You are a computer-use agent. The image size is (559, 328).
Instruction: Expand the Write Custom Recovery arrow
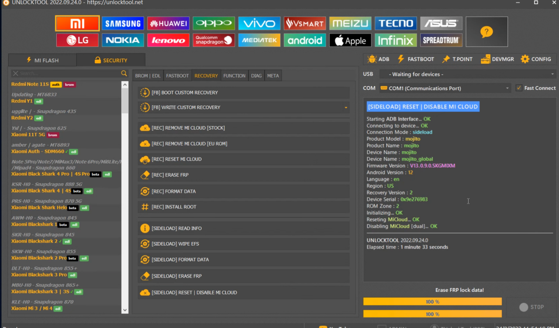point(346,108)
